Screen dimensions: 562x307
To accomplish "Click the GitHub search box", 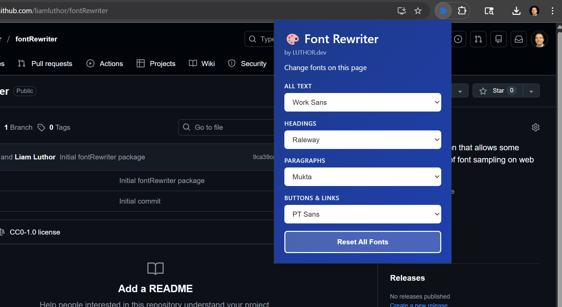I will (x=259, y=39).
